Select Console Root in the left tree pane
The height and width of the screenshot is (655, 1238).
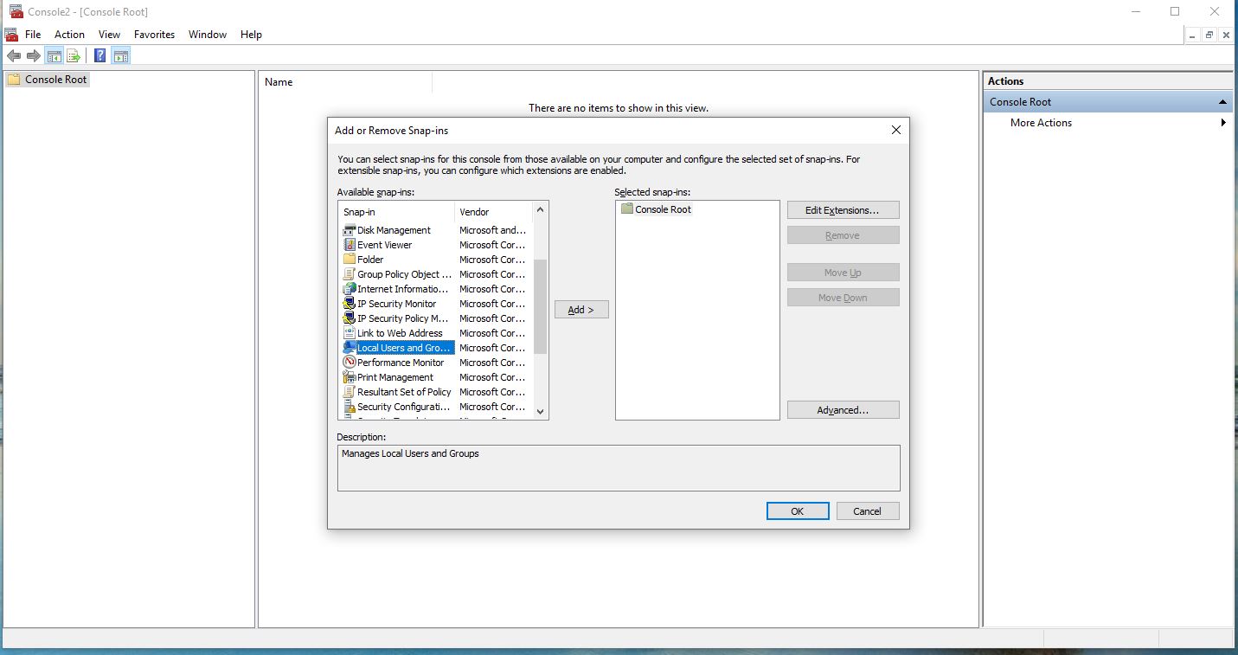[x=56, y=80]
